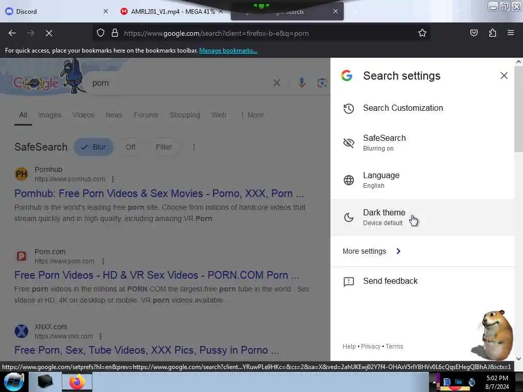The height and width of the screenshot is (392, 523).
Task: Expand the More search filters menu
Action: coord(252,115)
